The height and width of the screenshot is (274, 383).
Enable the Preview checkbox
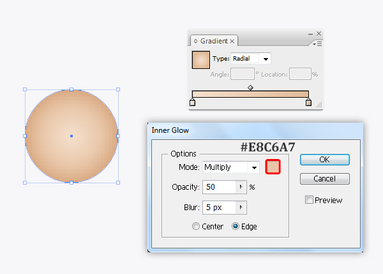pos(309,200)
